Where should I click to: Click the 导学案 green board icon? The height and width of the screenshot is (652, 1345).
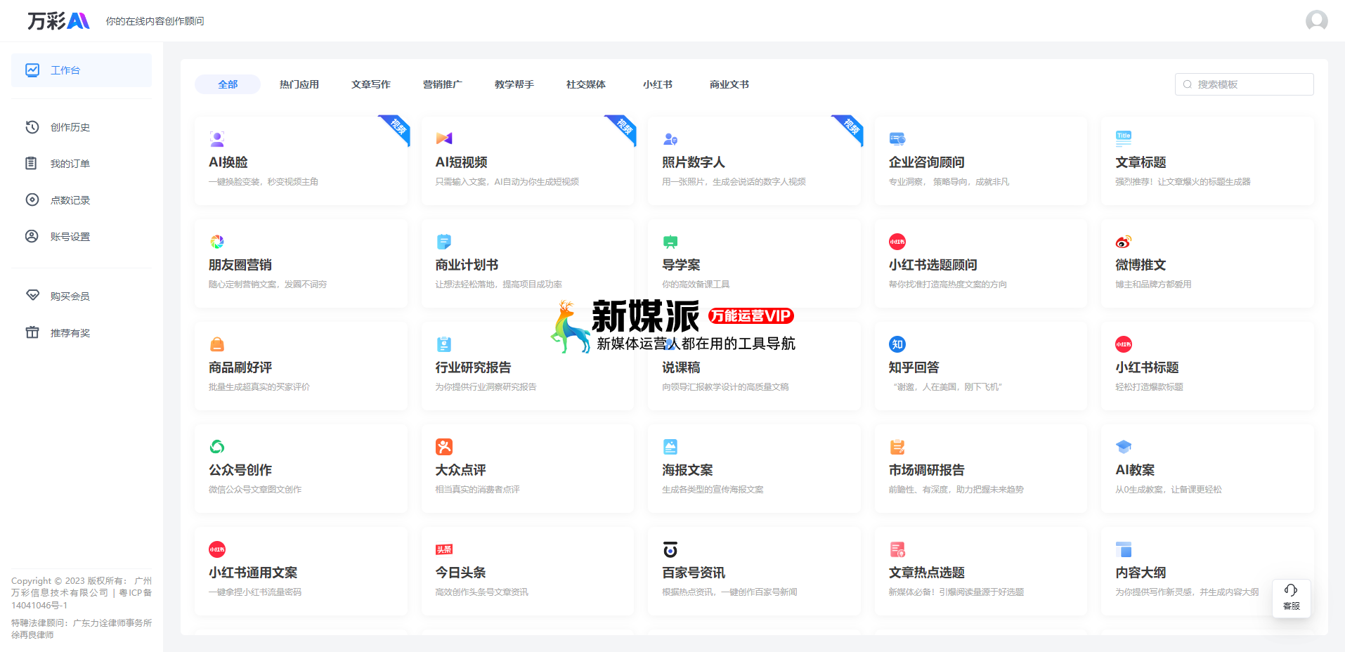[x=670, y=242]
